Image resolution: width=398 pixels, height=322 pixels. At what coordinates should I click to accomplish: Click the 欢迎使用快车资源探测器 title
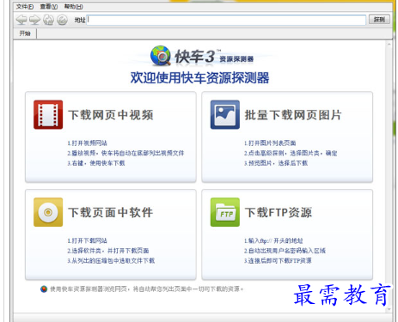[x=199, y=77]
